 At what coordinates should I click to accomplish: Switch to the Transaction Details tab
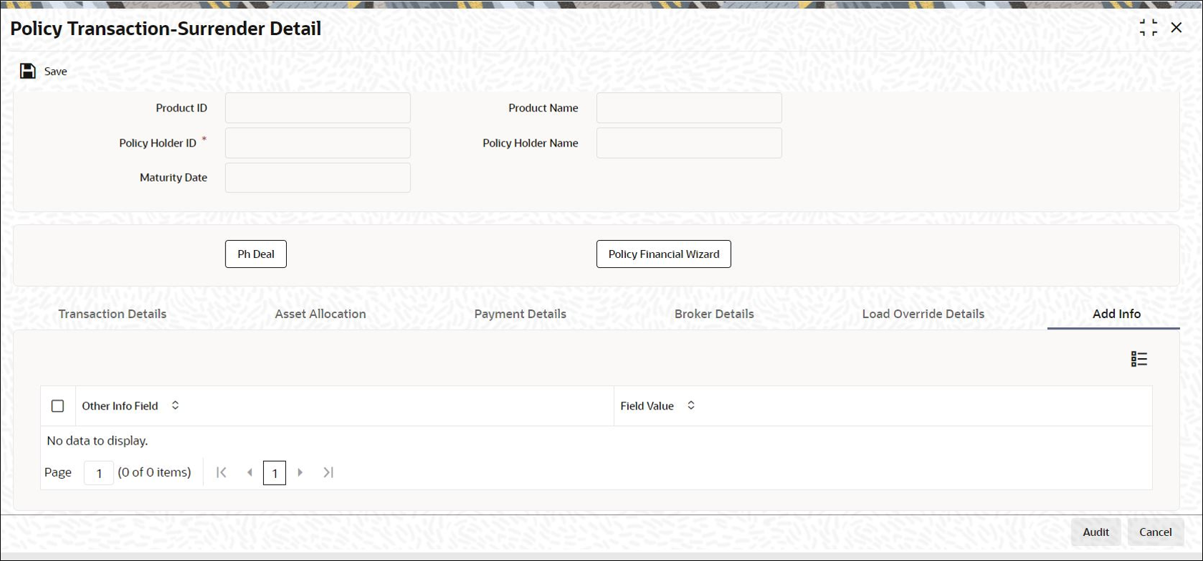pos(112,314)
